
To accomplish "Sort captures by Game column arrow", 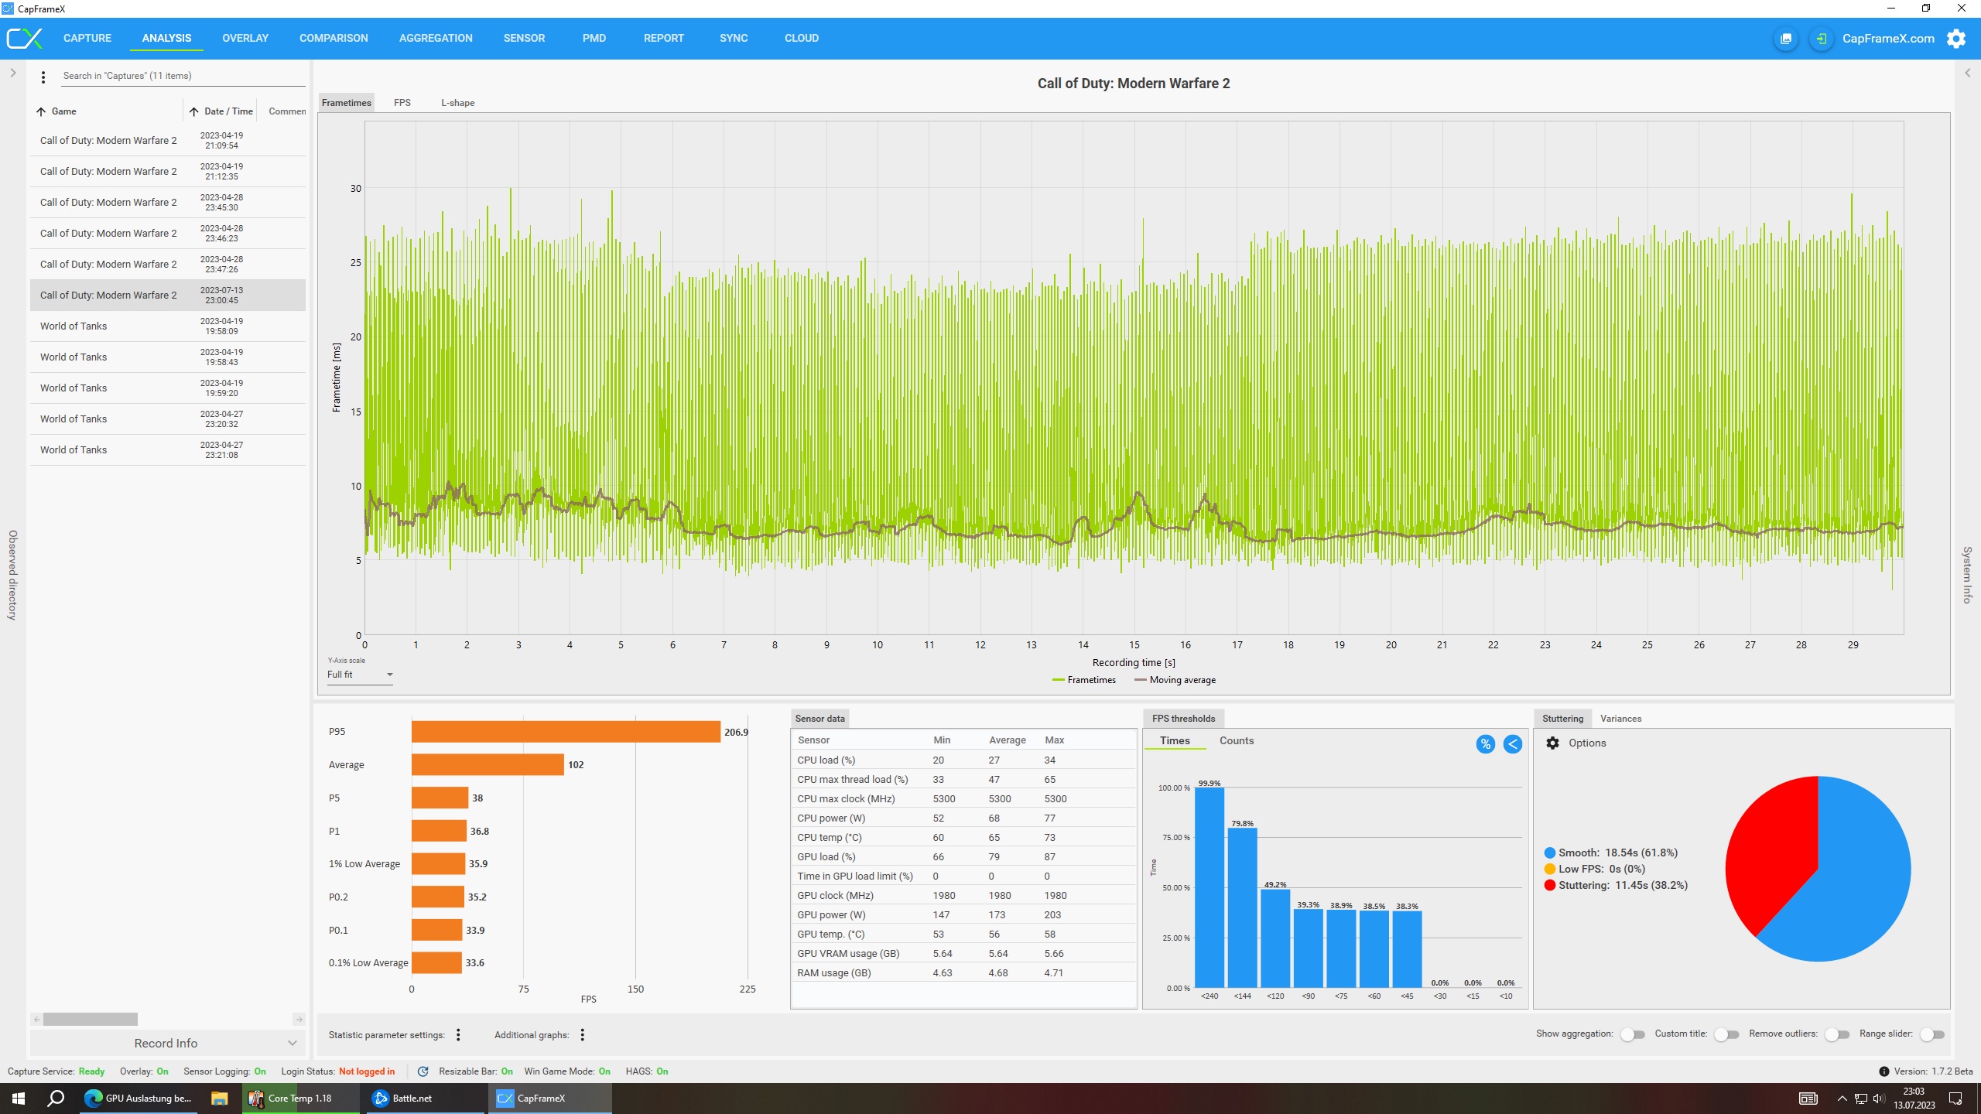I will pos(41,111).
